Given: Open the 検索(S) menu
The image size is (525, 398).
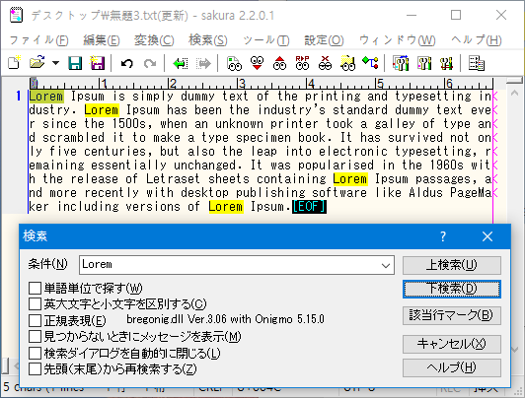Looking at the screenshot, I should [208, 40].
